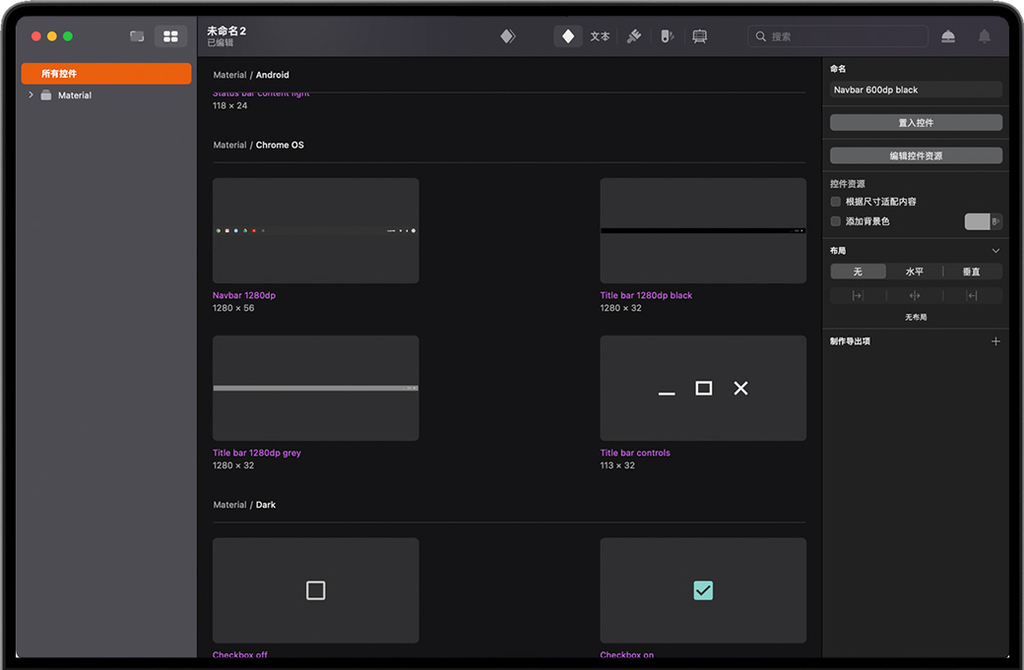Switch to the grid components view

coord(170,36)
